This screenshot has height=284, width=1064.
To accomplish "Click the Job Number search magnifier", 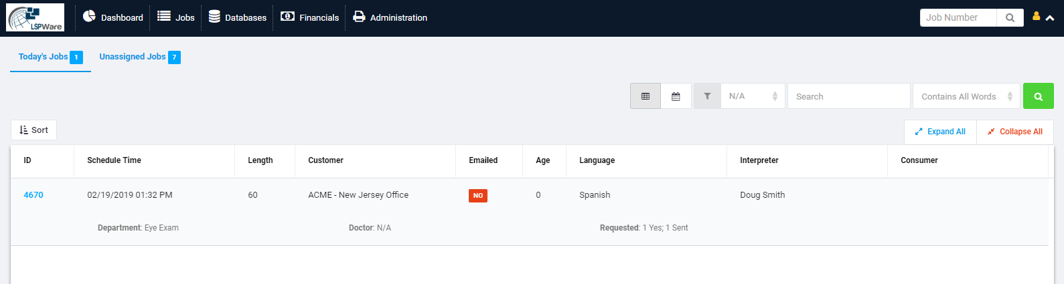I will pyautogui.click(x=1010, y=18).
